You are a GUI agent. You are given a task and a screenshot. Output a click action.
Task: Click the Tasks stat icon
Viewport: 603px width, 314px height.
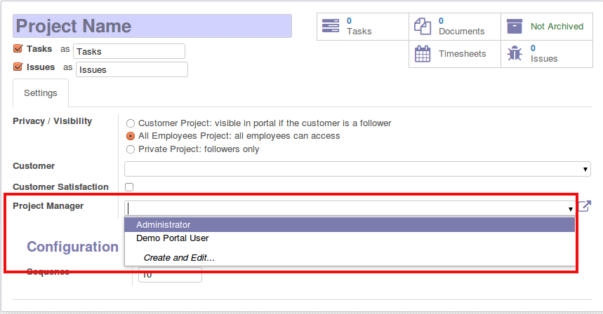(331, 27)
